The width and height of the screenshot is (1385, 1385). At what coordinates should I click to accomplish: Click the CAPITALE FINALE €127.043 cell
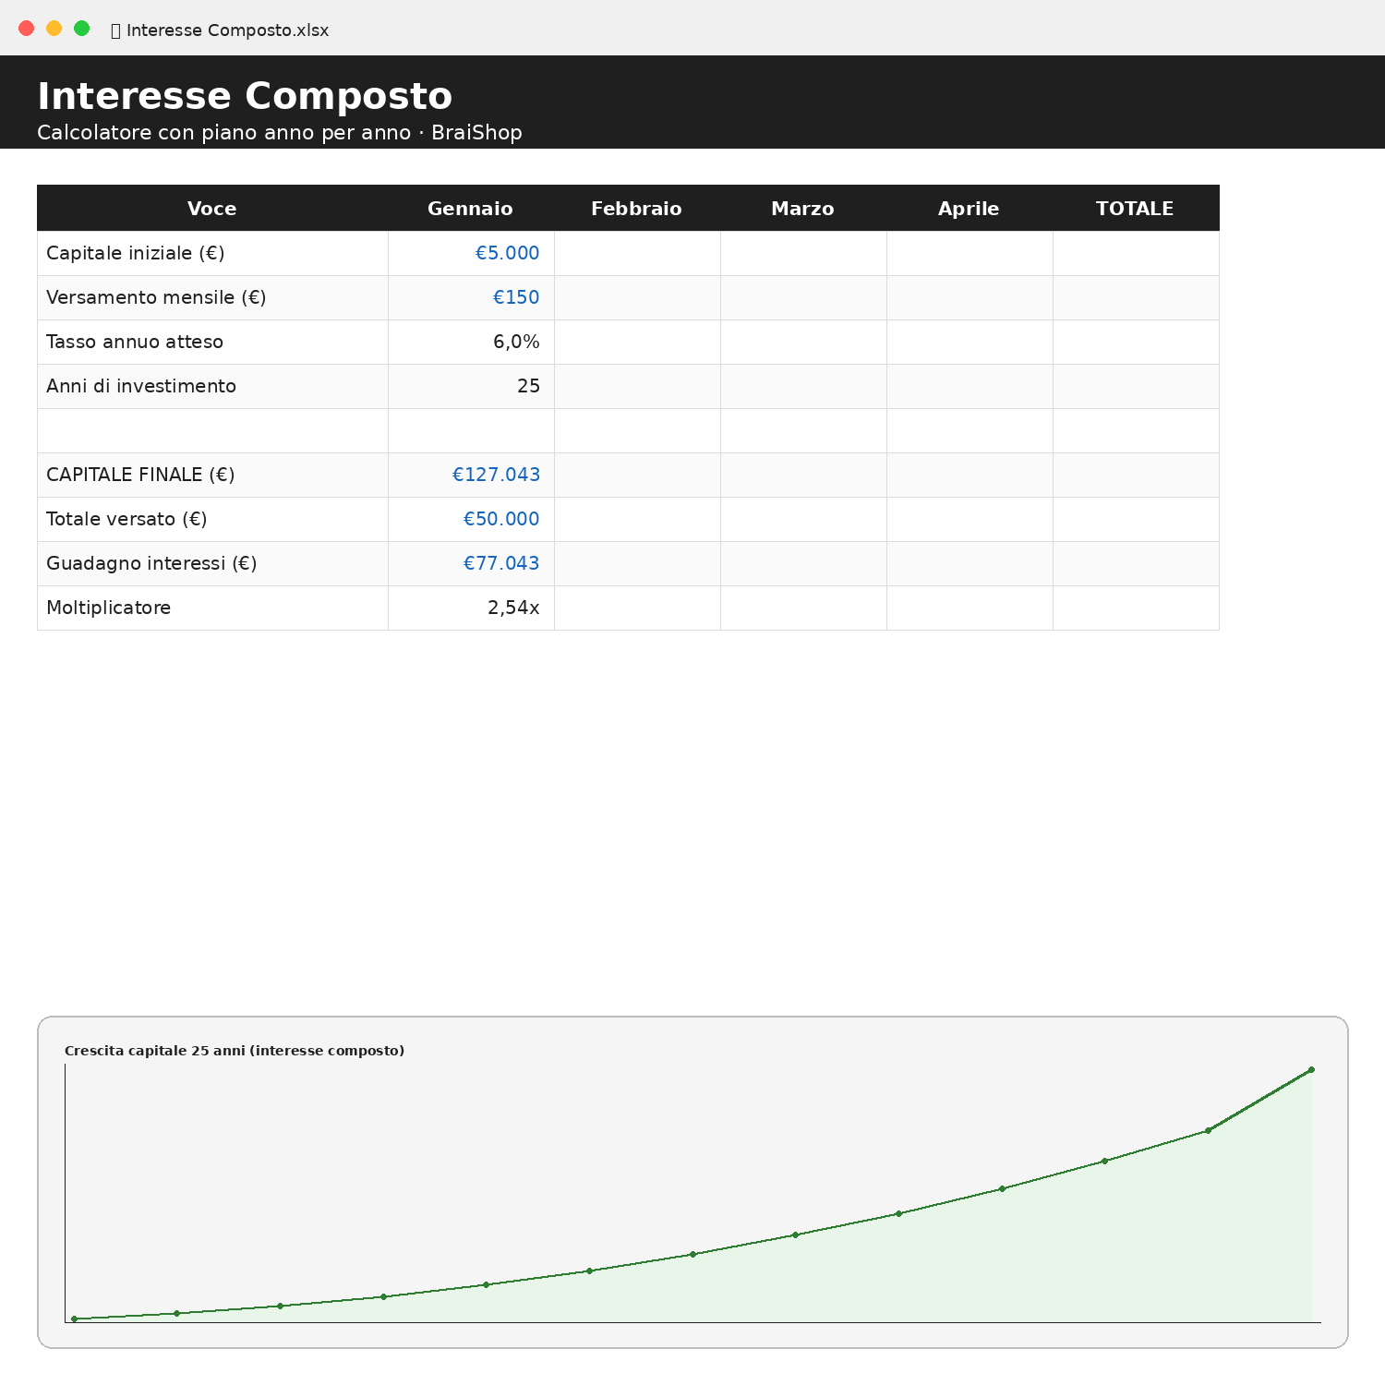(x=471, y=475)
